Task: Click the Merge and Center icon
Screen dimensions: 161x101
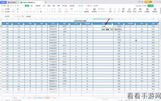Action: point(60,9)
